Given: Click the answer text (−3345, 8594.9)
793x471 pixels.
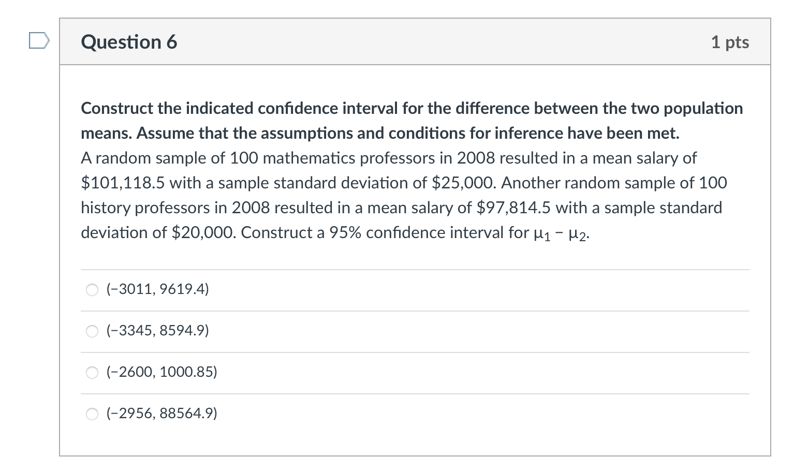Looking at the screenshot, I should [157, 331].
